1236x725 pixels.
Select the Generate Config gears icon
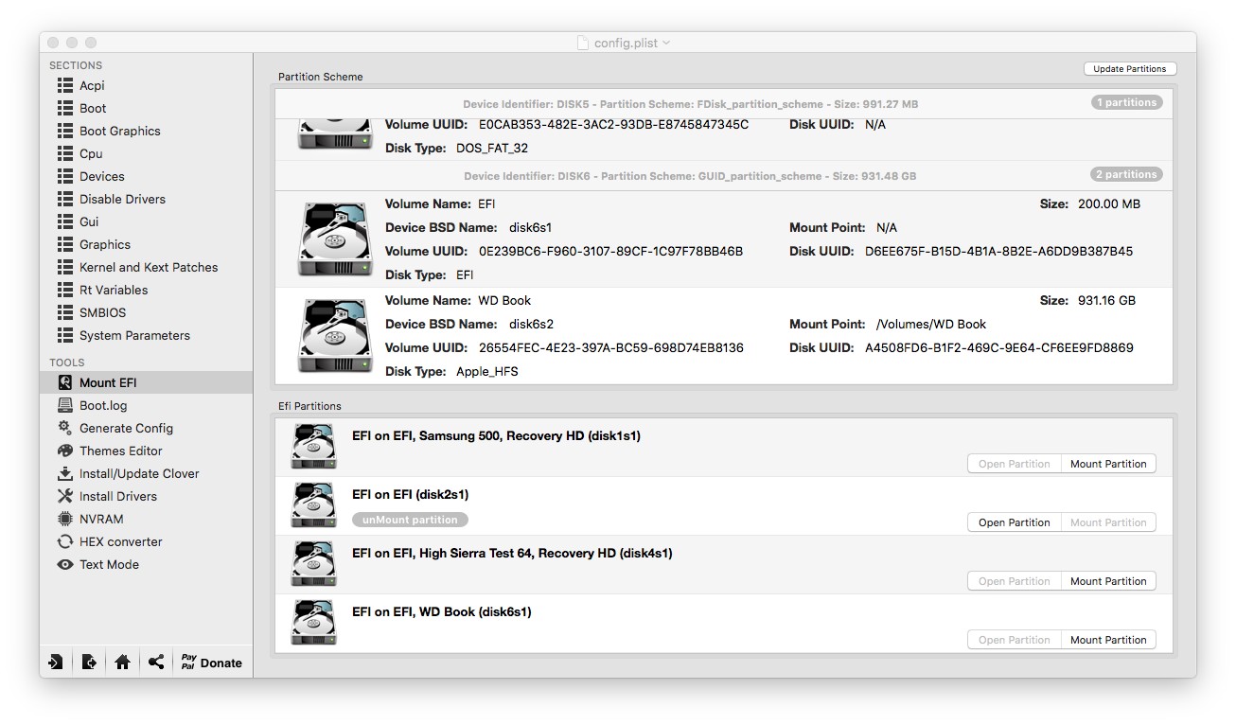65,428
